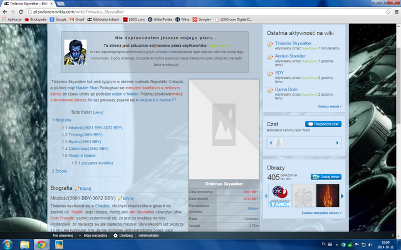Viewport: 401px width, 250px height.
Task: Open the SDY recent activity link
Action: (279, 72)
